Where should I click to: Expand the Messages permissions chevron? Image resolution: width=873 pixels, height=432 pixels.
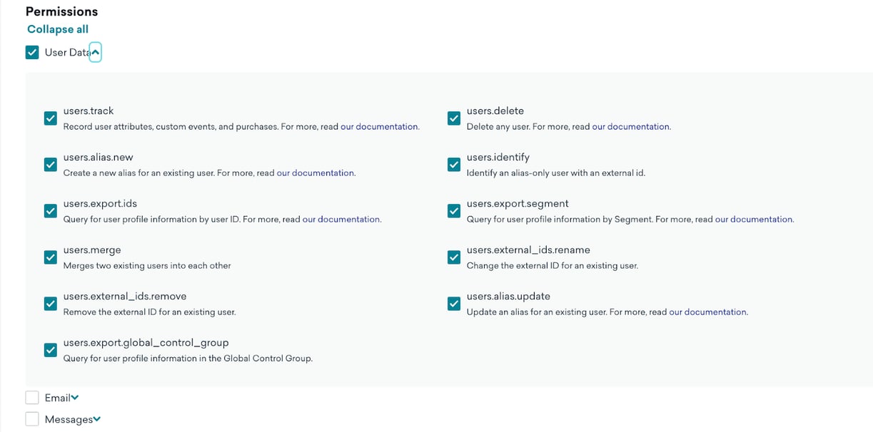(x=96, y=419)
